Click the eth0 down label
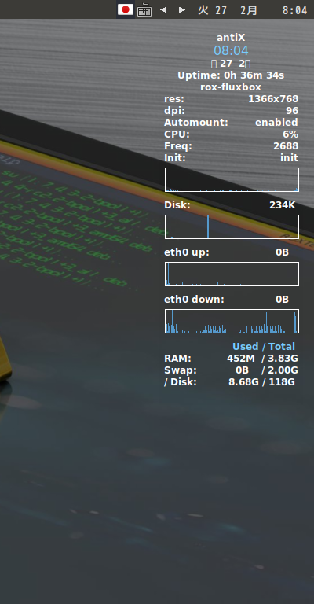 [x=194, y=300]
